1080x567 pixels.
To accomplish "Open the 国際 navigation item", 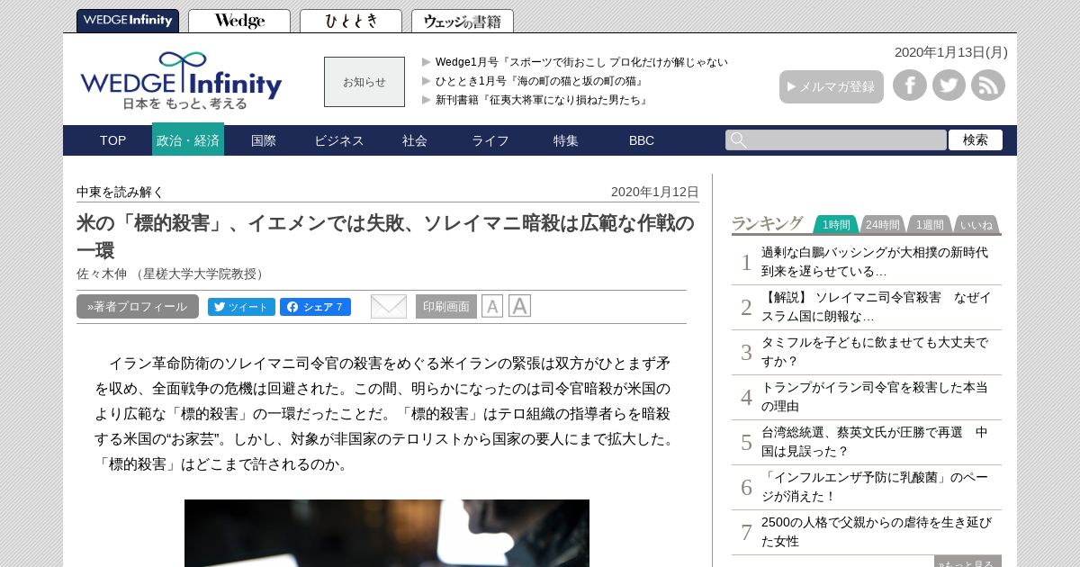I will point(264,140).
